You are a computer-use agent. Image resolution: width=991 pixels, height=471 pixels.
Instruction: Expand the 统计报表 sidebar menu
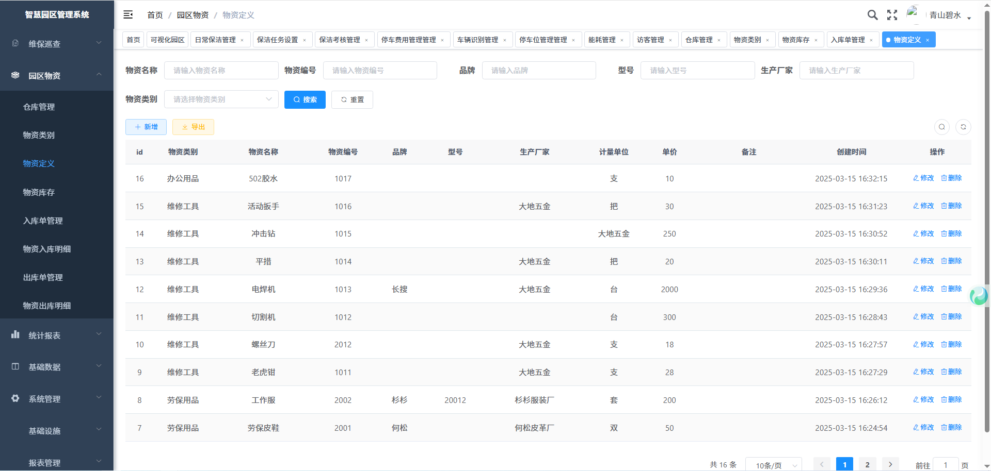click(57, 335)
